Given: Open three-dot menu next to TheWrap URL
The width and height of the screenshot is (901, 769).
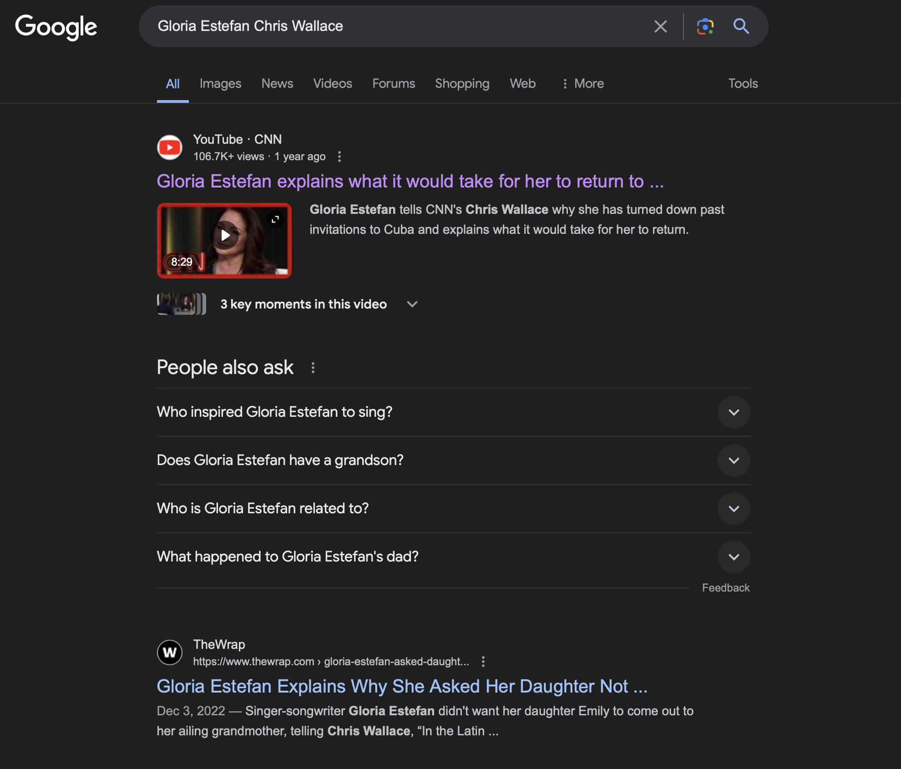Looking at the screenshot, I should (x=483, y=662).
